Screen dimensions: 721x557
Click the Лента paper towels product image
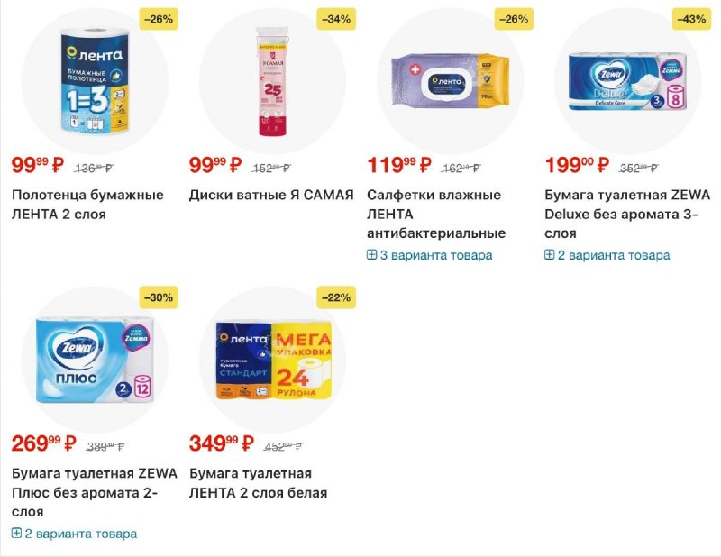point(94,82)
